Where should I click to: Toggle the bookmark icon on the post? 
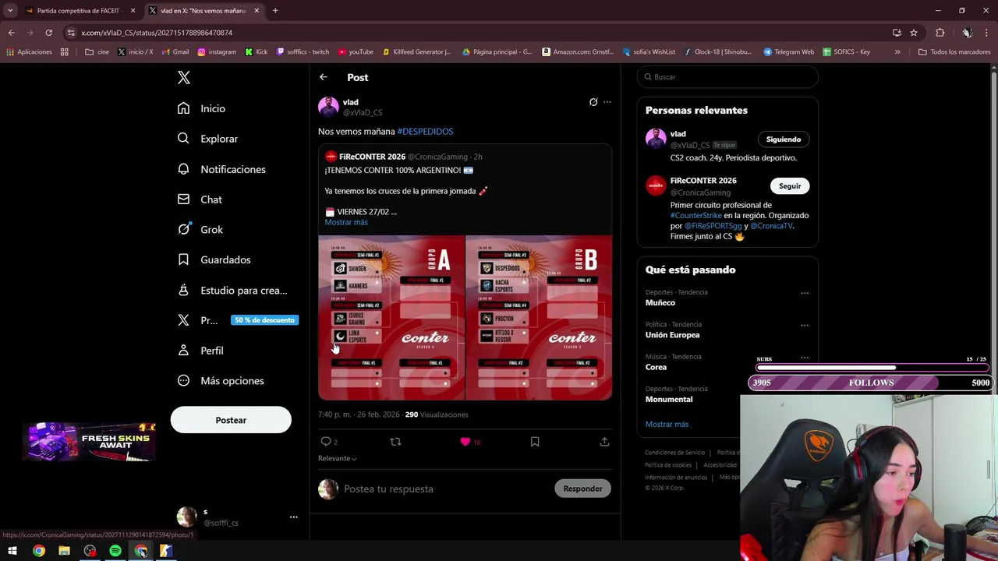(x=535, y=442)
